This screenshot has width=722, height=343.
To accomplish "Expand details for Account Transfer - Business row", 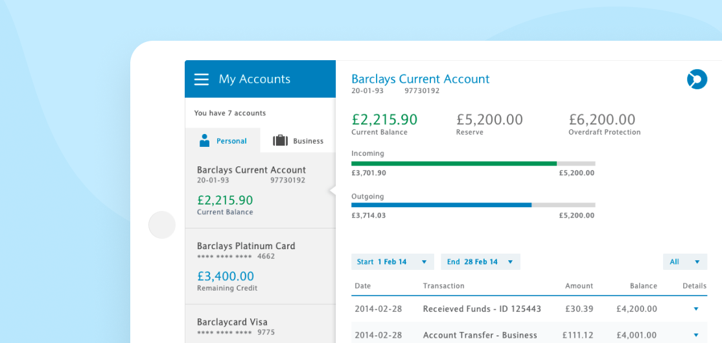I will (x=696, y=335).
